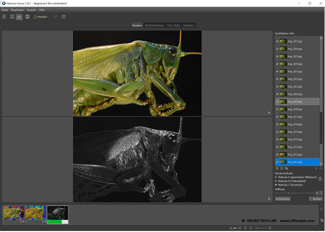The image size is (325, 232).
Task: Click the add image icon below file list
Action: tap(277, 168)
